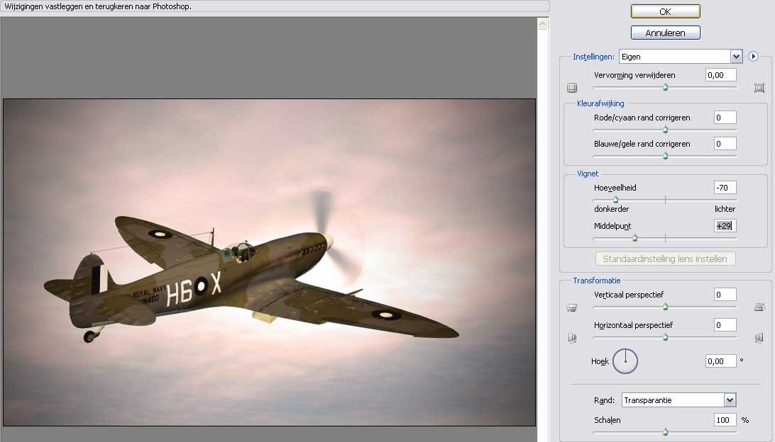Click the Blauwe/gele rand slider handle
Screen dimensions: 775x442
click(665, 156)
